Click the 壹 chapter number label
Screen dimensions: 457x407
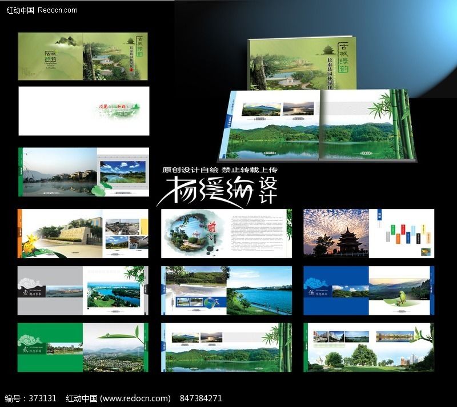25,292
